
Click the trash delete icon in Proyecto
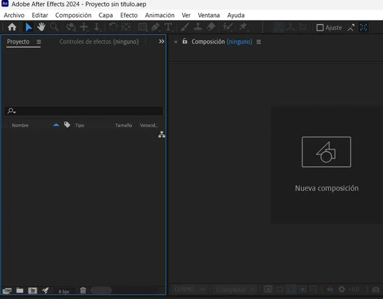pos(83,290)
